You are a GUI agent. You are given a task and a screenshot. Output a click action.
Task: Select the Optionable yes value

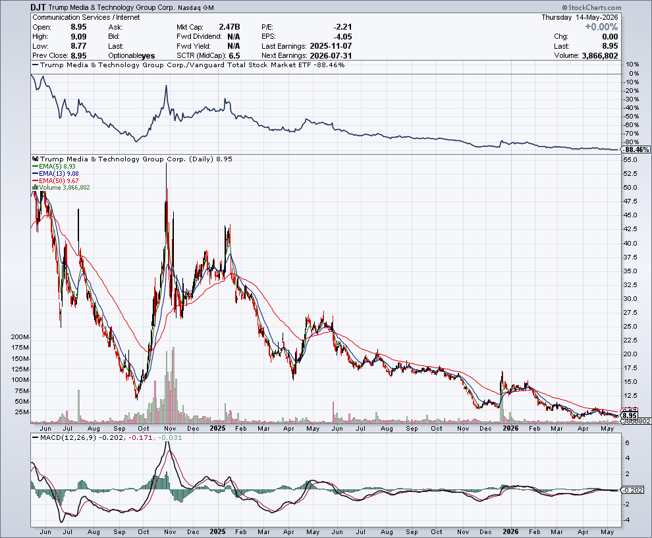click(x=148, y=56)
